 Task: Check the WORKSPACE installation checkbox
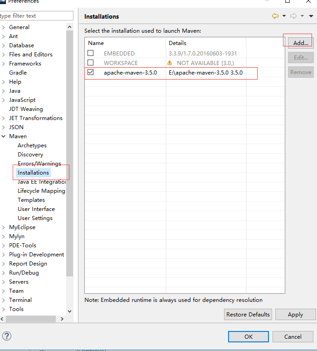coord(90,62)
